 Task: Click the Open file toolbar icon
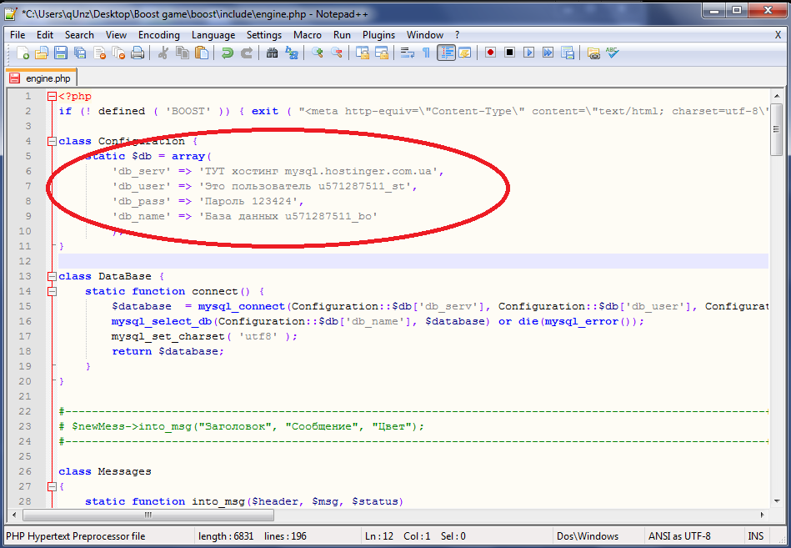tap(42, 53)
